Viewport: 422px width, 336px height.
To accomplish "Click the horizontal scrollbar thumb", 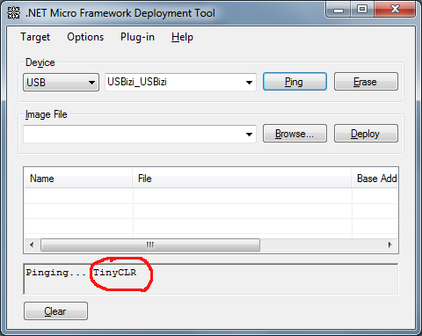I will (x=150, y=245).
